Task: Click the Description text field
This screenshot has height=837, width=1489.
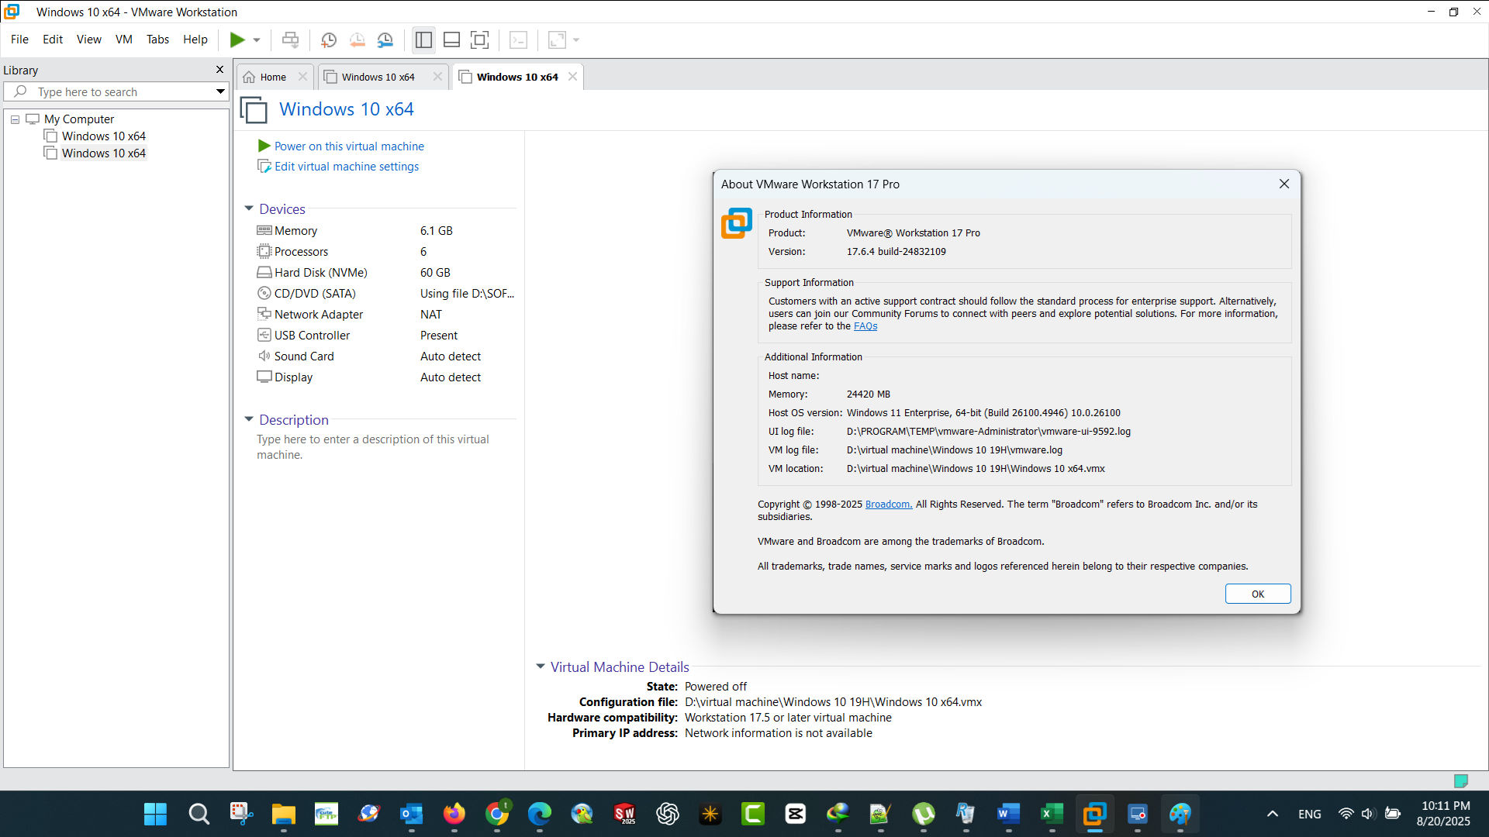Action: (372, 447)
